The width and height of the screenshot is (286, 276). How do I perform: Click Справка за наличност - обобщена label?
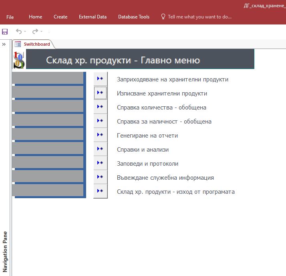(x=164, y=122)
